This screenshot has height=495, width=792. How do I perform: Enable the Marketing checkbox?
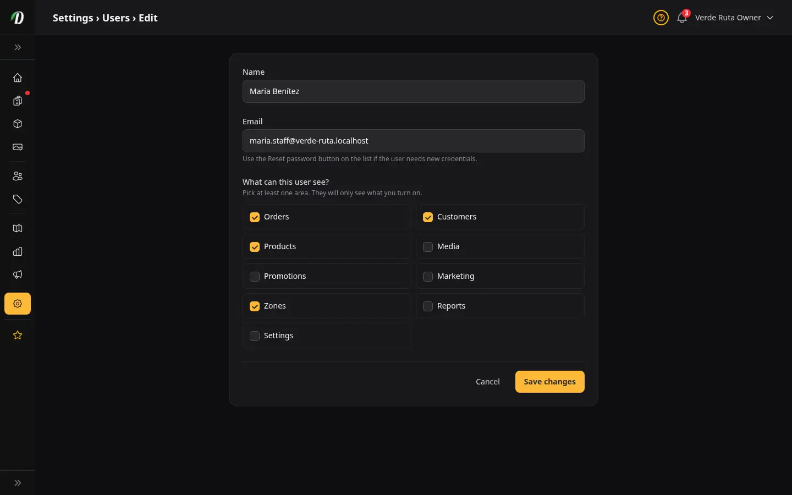(x=428, y=277)
